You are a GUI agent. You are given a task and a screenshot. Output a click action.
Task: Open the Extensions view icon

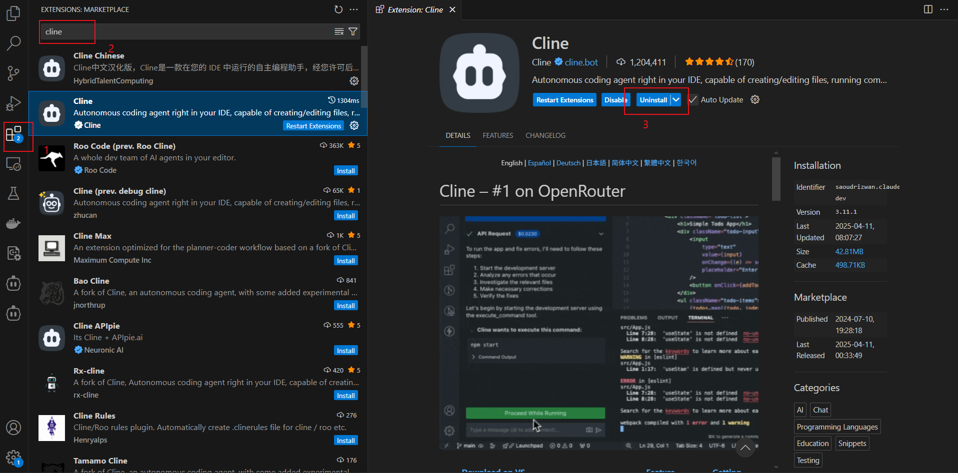point(13,133)
